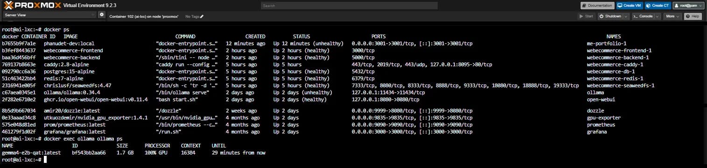Click '29 minutes from now'

pos(238,153)
